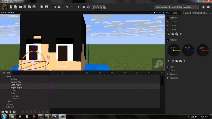The width and height of the screenshot is (212, 119).
Task: Select the Hat timeline item
Action: pos(10,101)
